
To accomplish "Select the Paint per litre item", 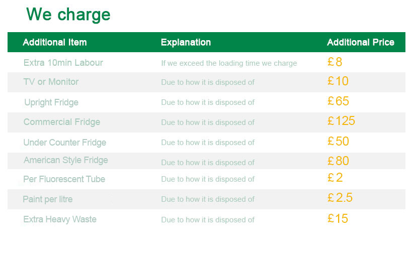I will pos(48,199).
